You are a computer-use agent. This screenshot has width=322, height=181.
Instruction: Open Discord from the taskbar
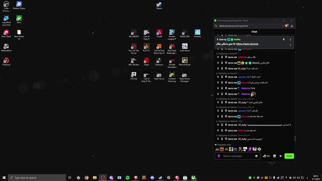coord(152,178)
